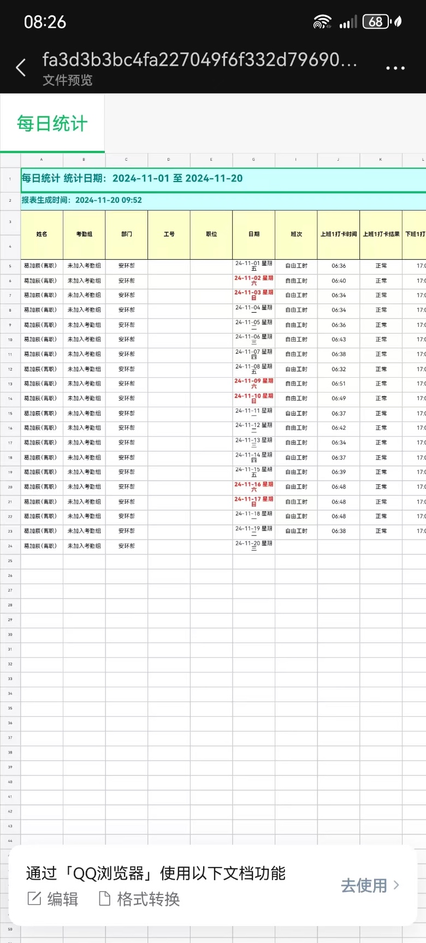Viewport: 426px width, 943px height.
Task: Tap the edit pencil icon
Action: [34, 898]
